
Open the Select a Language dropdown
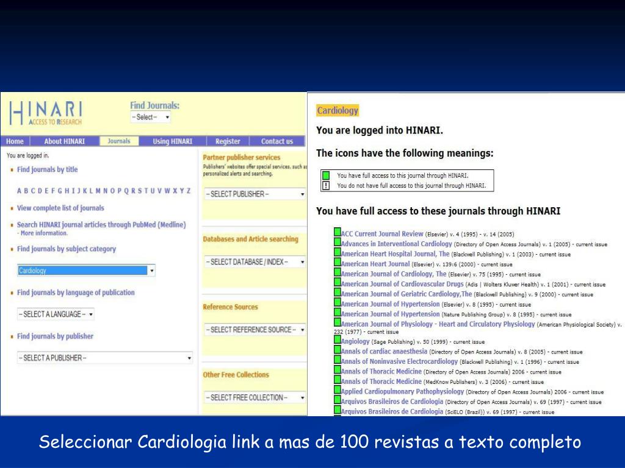pos(56,314)
